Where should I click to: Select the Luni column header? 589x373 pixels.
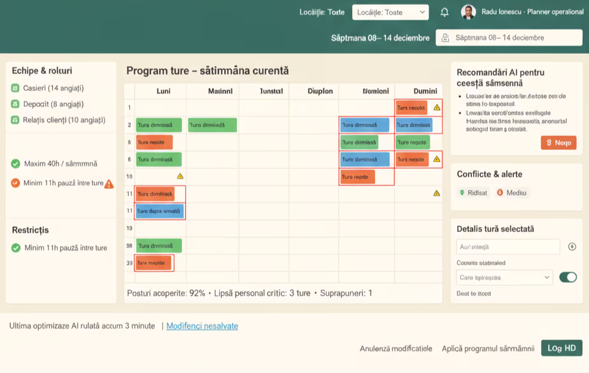click(163, 91)
